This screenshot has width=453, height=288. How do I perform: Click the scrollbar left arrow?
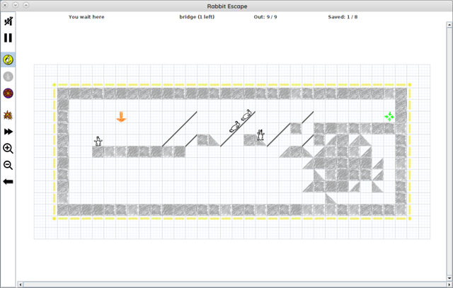click(21, 284)
